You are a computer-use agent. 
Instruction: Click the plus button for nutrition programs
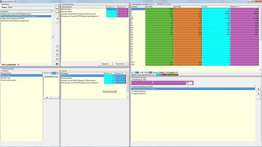(258, 89)
